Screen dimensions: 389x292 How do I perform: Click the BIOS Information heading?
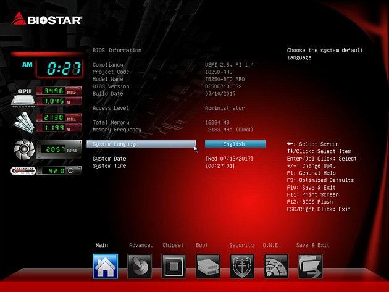(117, 51)
